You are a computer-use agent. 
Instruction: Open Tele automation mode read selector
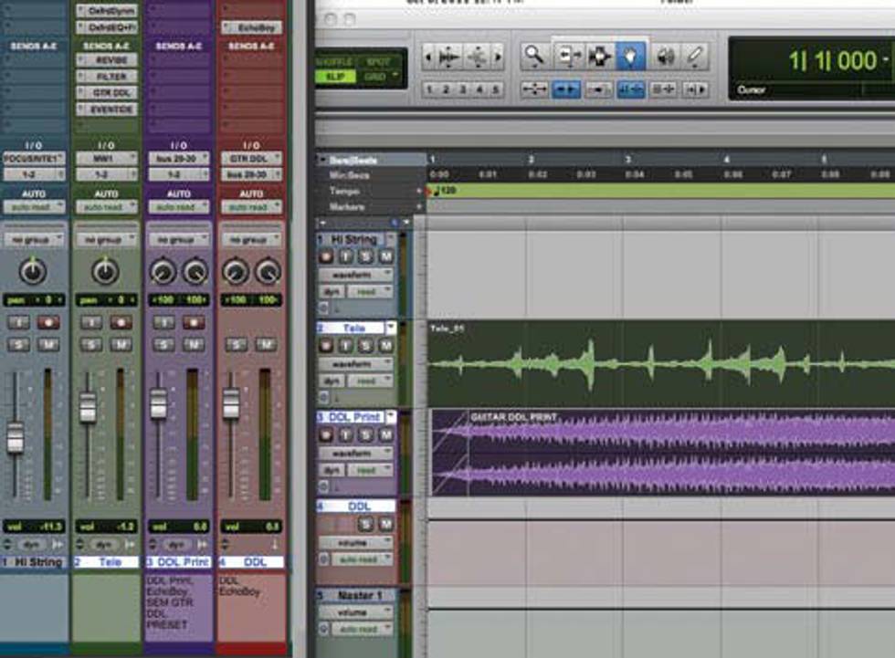[371, 381]
